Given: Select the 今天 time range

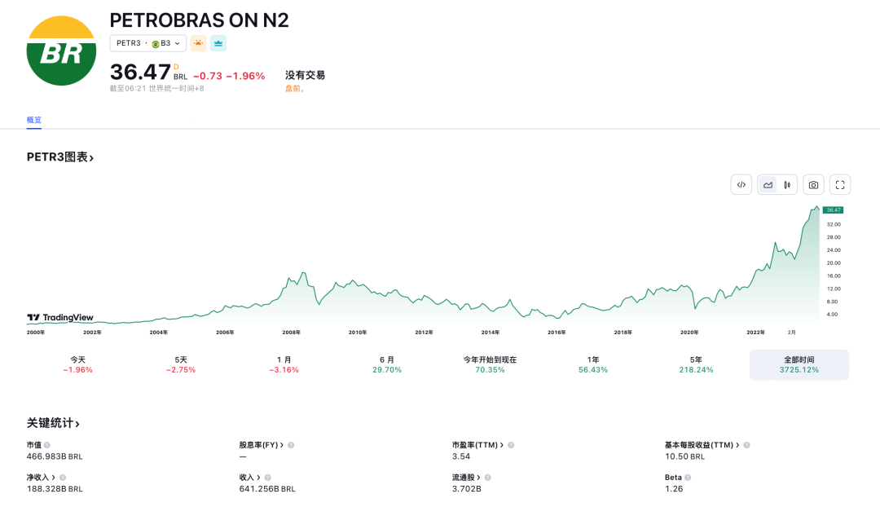Looking at the screenshot, I should pyautogui.click(x=77, y=364).
